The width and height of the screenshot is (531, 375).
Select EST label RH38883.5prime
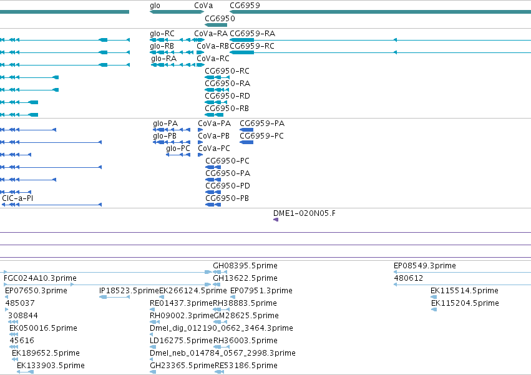pyautogui.click(x=245, y=303)
